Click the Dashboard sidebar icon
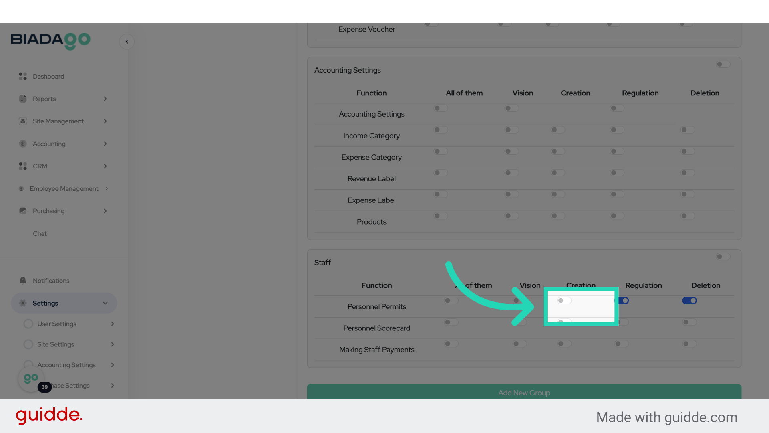The image size is (769, 433). [x=23, y=76]
